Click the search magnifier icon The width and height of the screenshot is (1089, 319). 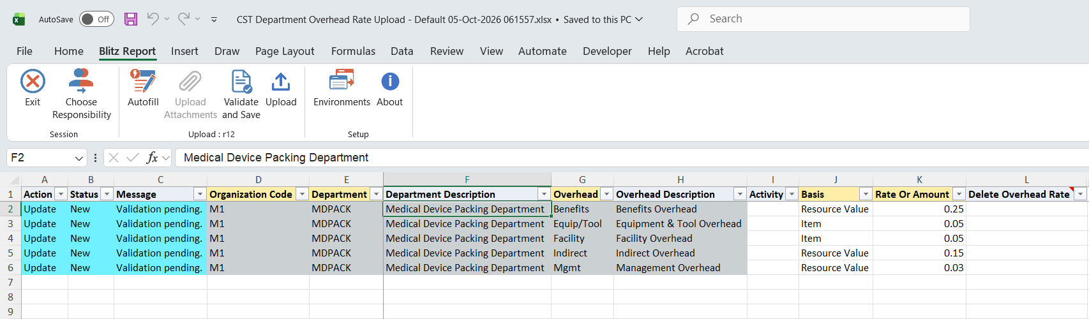[693, 19]
